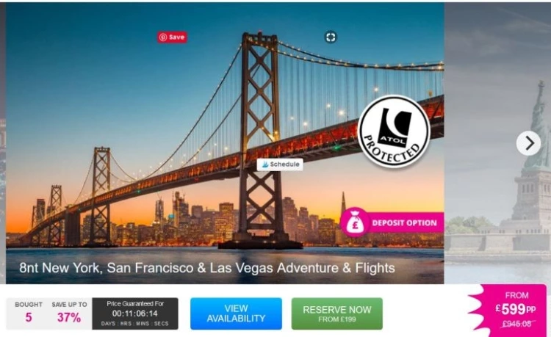Screen dimensions: 551x337
Task: Open the Schedule overlay button
Action: [280, 164]
